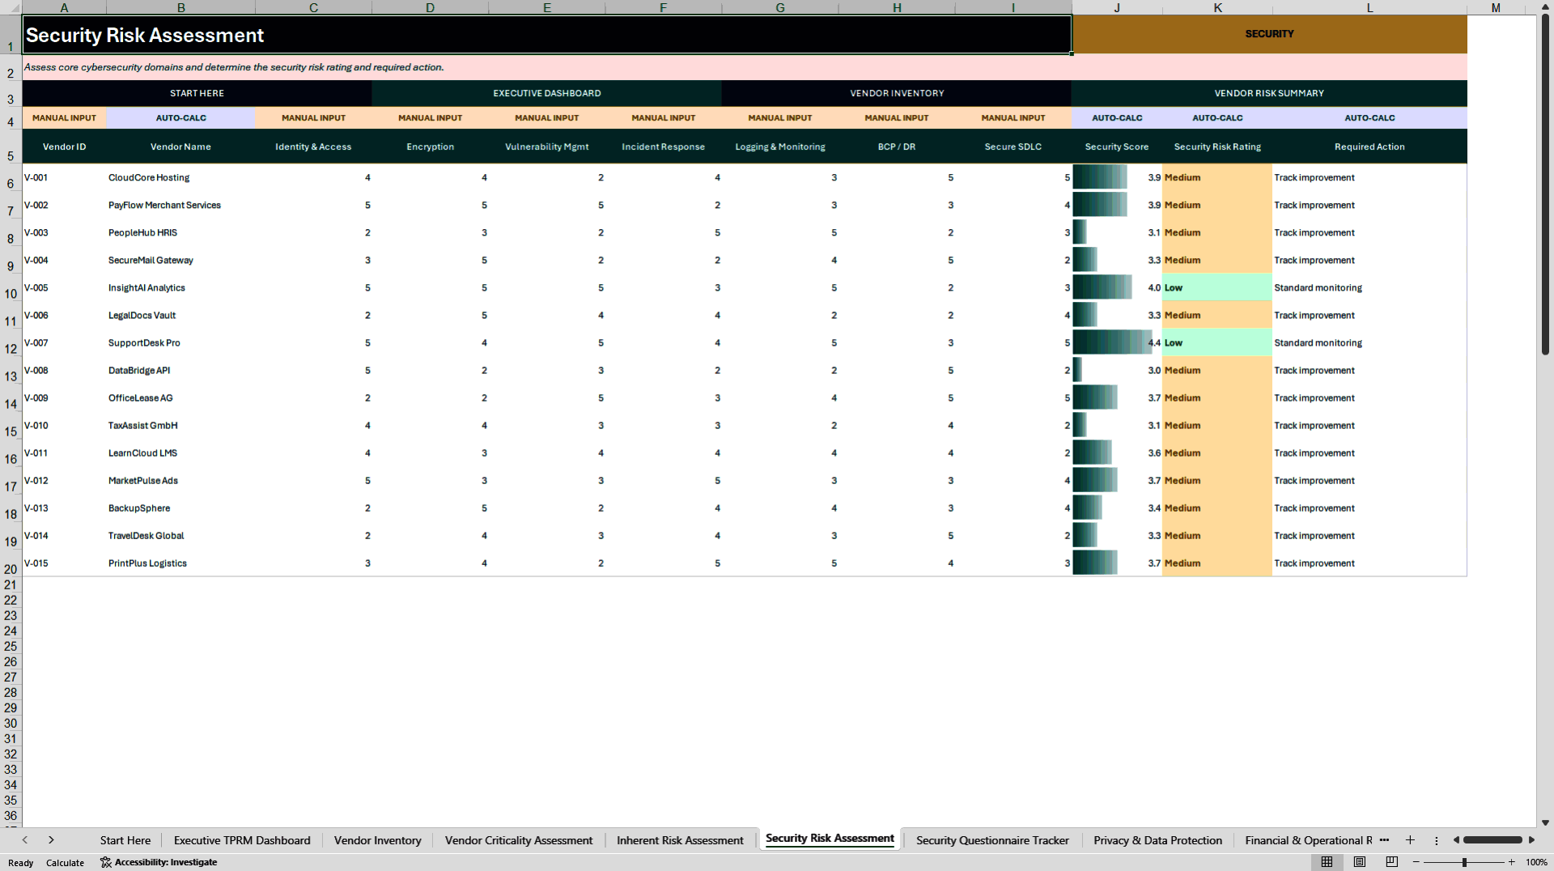The height and width of the screenshot is (871, 1554).
Task: Click the Security Score column header cell
Action: pyautogui.click(x=1117, y=147)
